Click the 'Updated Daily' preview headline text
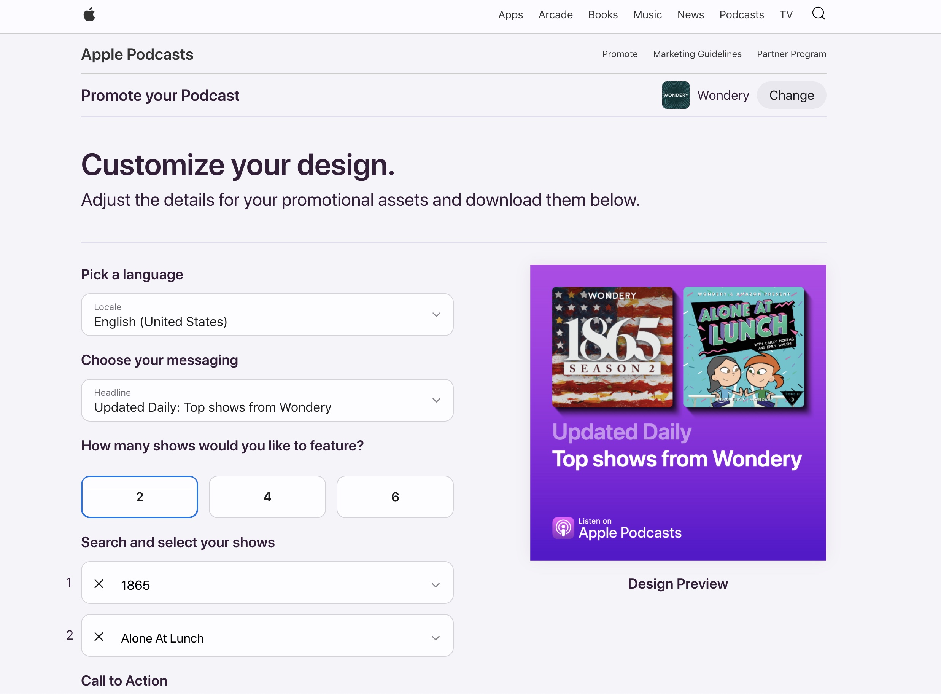Viewport: 941px width, 694px height. click(x=622, y=432)
